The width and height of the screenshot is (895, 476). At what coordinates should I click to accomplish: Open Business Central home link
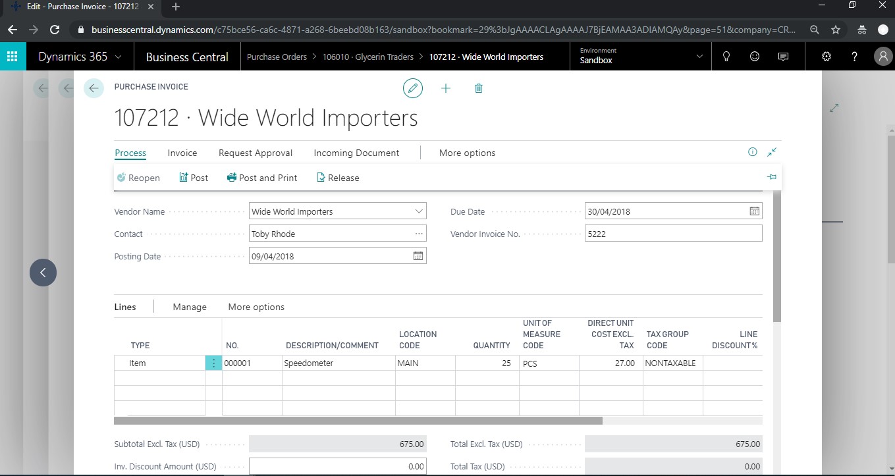tap(187, 57)
